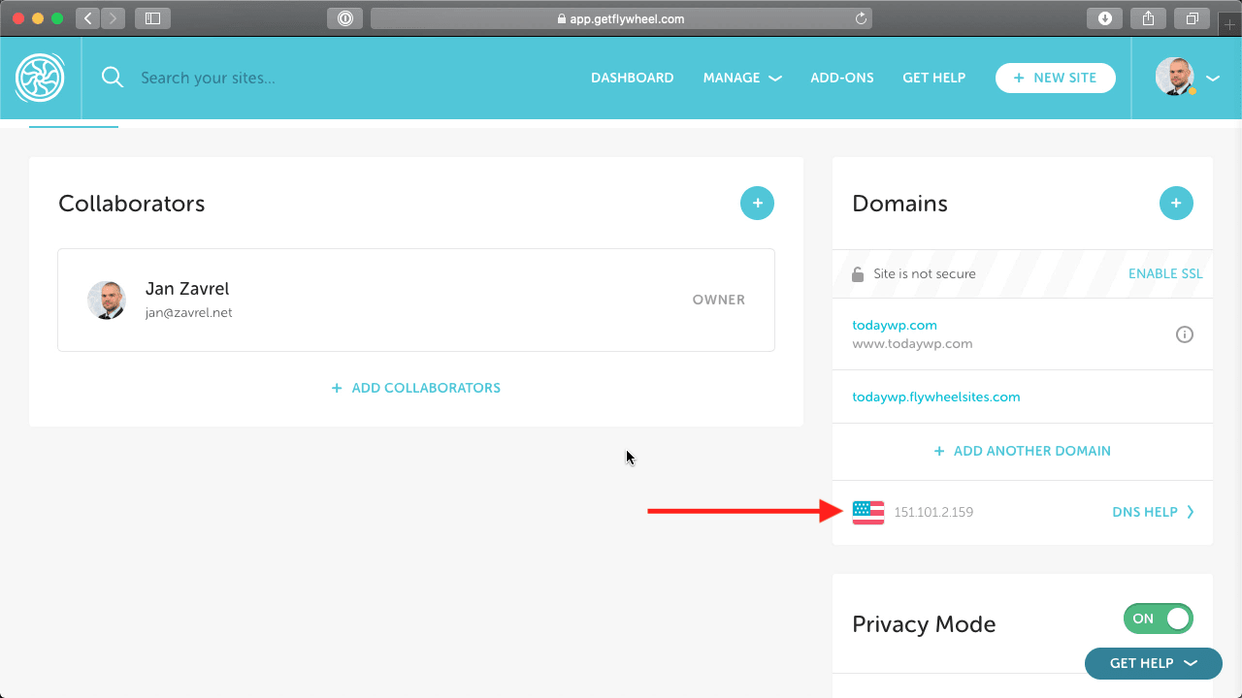Toggle Privacy Mode switch off
Viewport: 1242px width, 698px height.
[x=1159, y=619]
